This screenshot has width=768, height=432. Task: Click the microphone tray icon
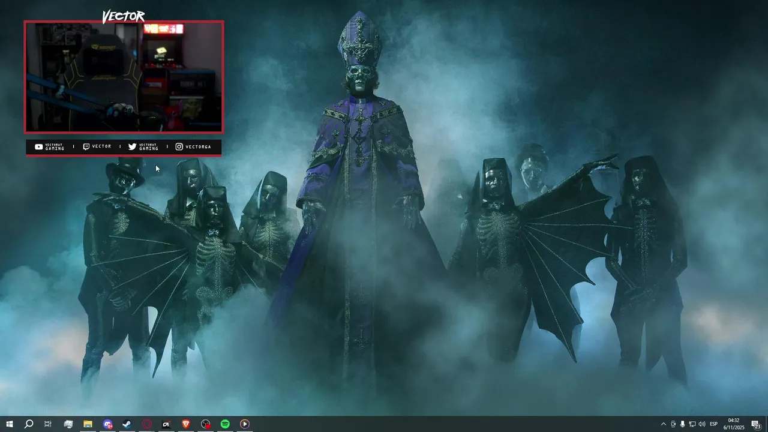[x=683, y=424]
